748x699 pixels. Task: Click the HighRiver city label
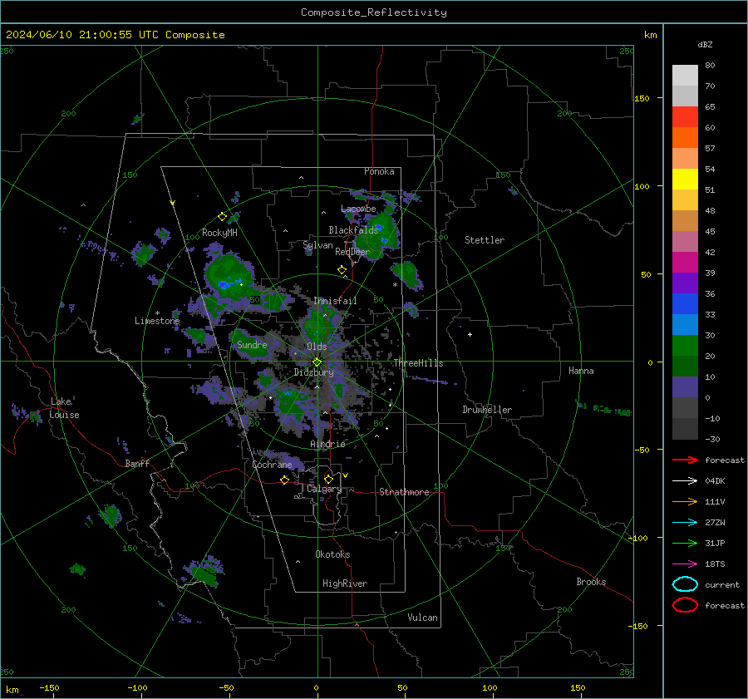[345, 583]
